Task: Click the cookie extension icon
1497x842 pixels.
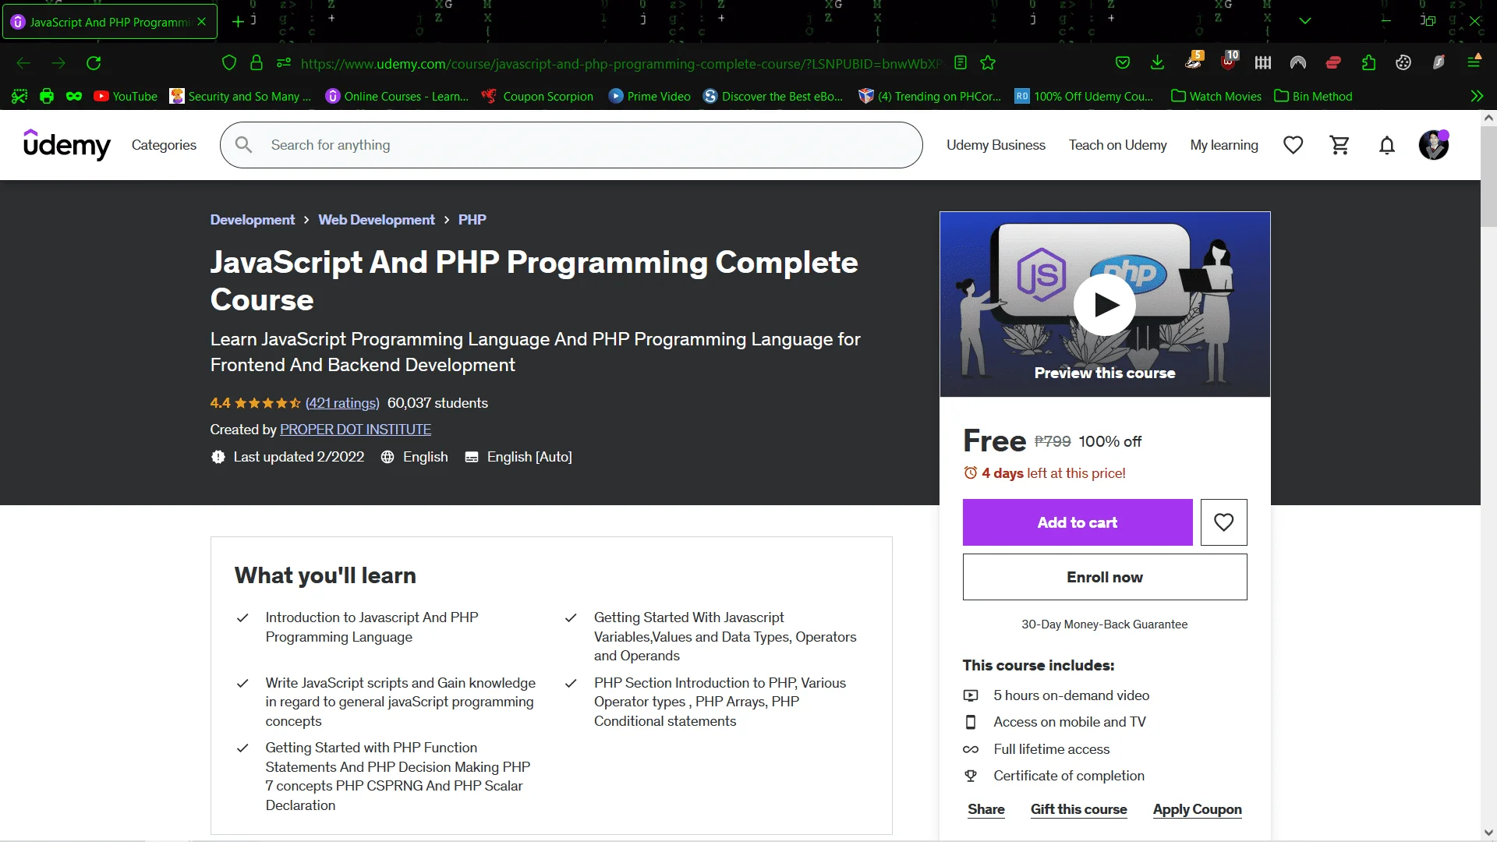Action: pos(1403,63)
